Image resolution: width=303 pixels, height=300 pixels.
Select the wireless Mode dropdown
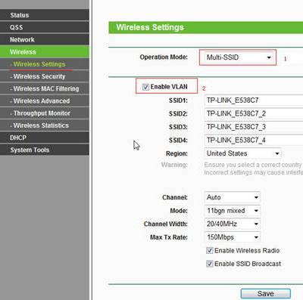232,211
